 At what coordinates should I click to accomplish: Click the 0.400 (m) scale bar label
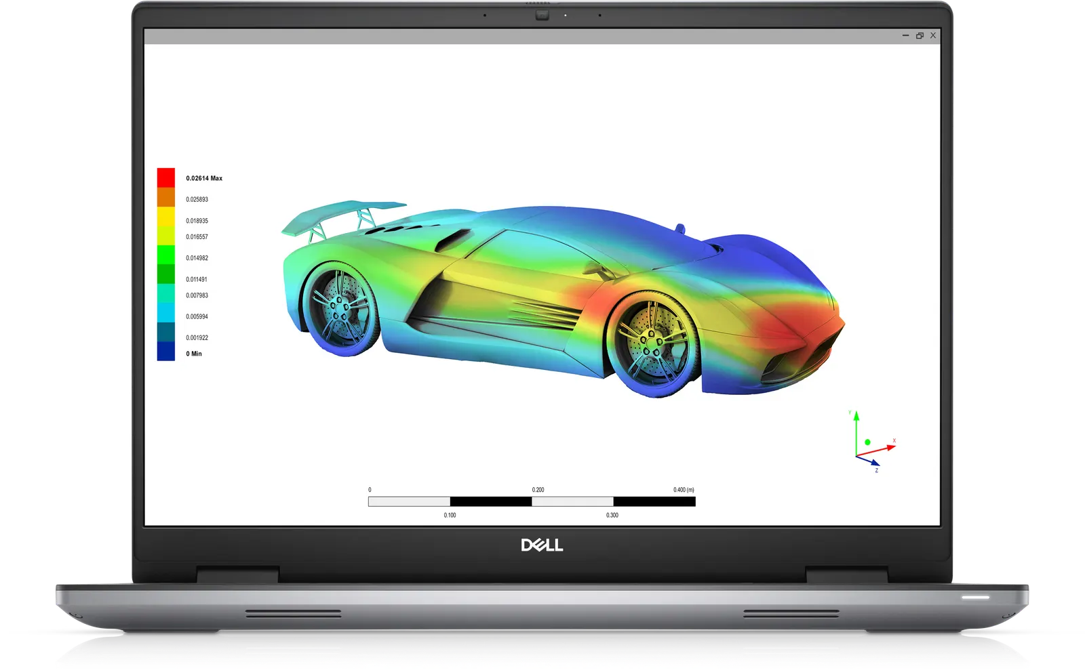pyautogui.click(x=684, y=490)
